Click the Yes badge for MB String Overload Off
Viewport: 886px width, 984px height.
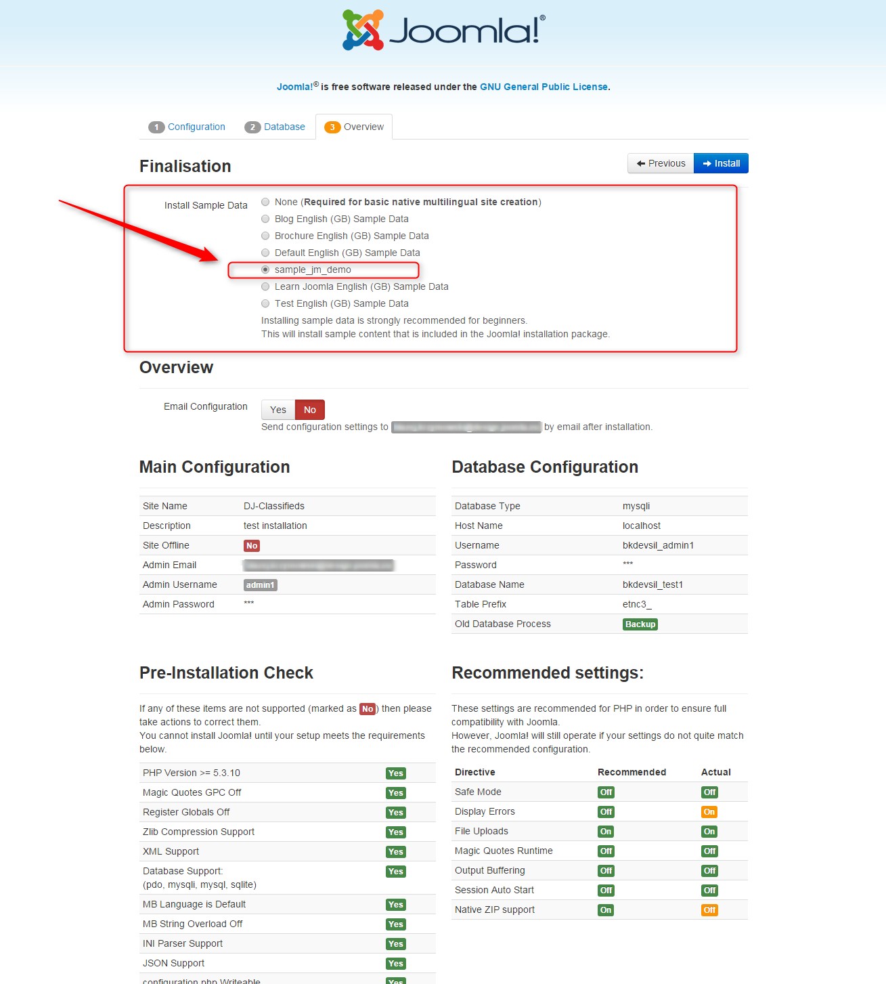396,924
